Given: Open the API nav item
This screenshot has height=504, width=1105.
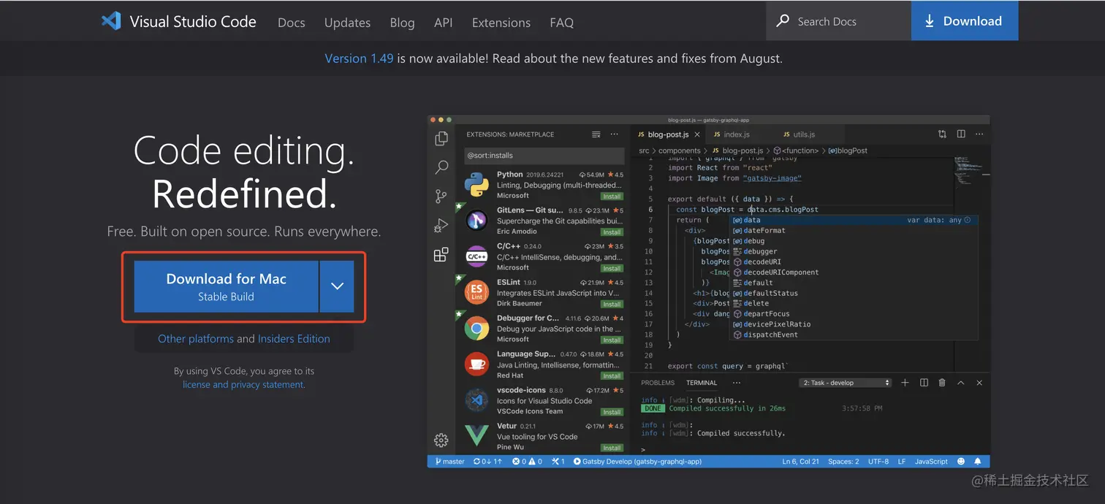Looking at the screenshot, I should (x=443, y=23).
